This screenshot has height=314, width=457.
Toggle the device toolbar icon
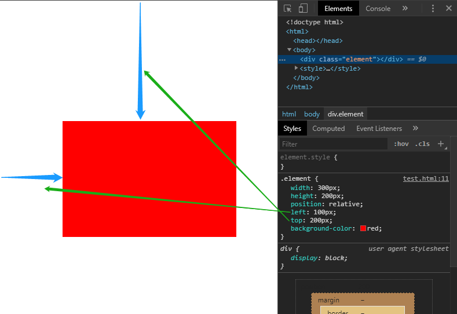(303, 9)
